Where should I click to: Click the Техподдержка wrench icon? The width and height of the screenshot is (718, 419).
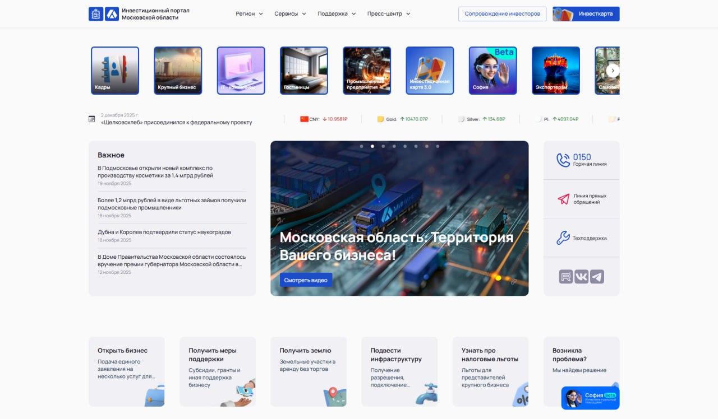563,238
